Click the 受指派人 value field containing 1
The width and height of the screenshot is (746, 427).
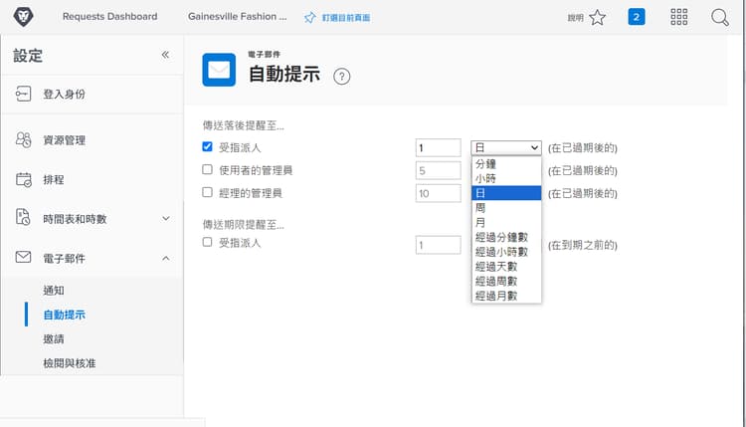pos(439,147)
